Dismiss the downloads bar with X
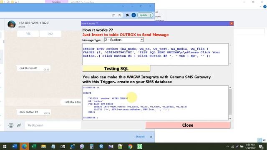 pyautogui.click(x=151, y=137)
